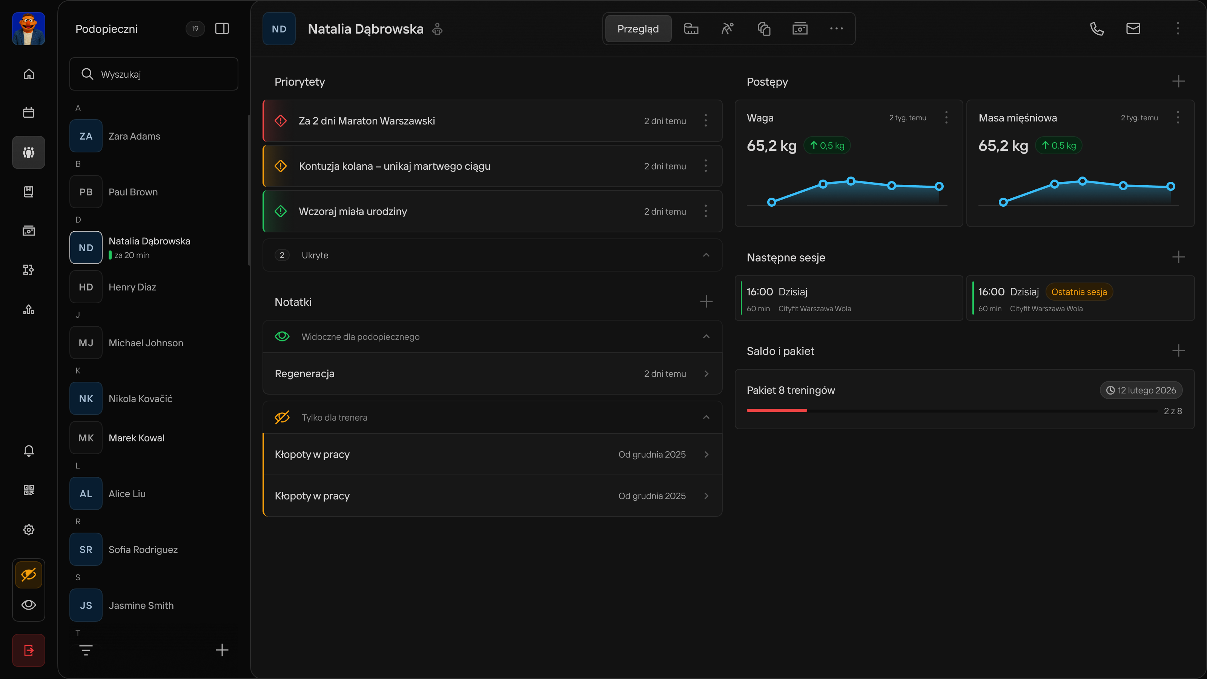Add a new note with plus button
This screenshot has height=679, width=1207.
coord(706,302)
